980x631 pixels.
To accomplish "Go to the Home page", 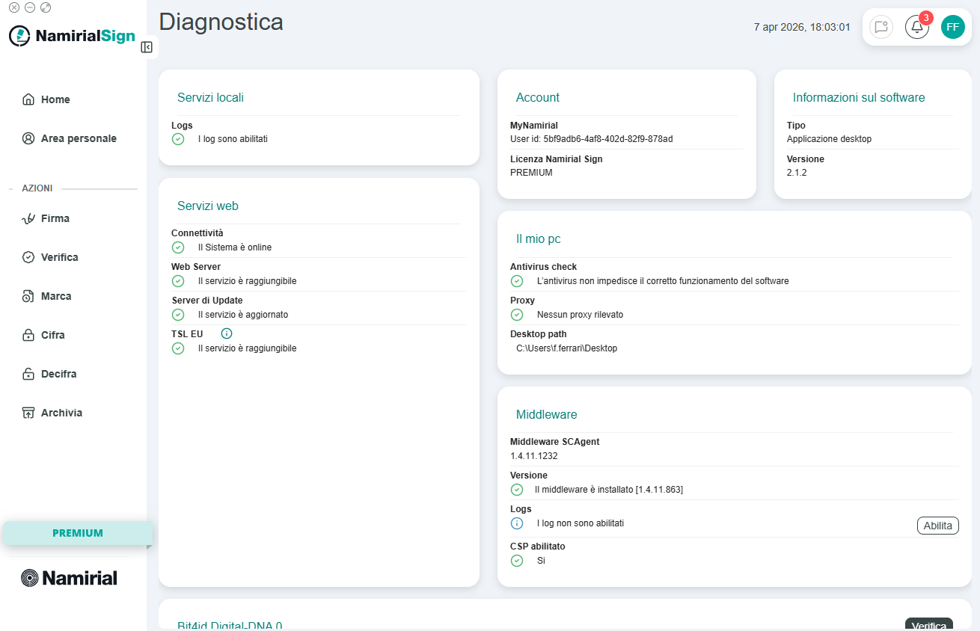I will (x=55, y=99).
